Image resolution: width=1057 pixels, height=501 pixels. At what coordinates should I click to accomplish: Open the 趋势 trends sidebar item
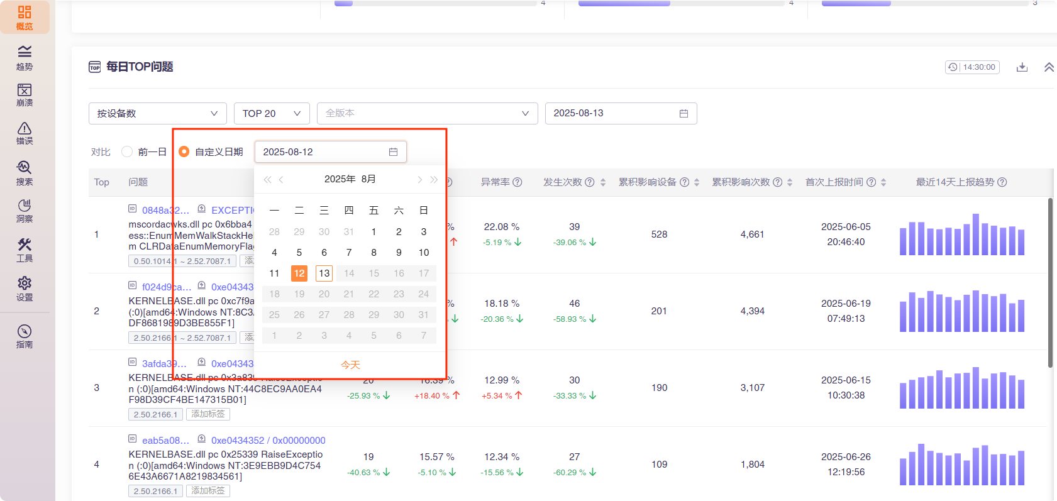[25, 58]
